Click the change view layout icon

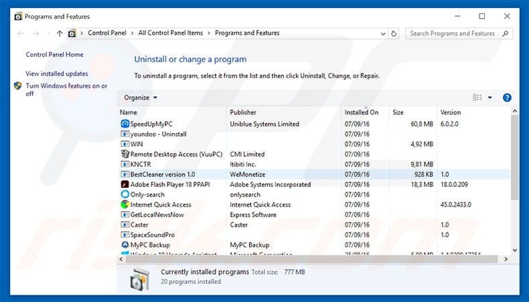click(x=477, y=98)
